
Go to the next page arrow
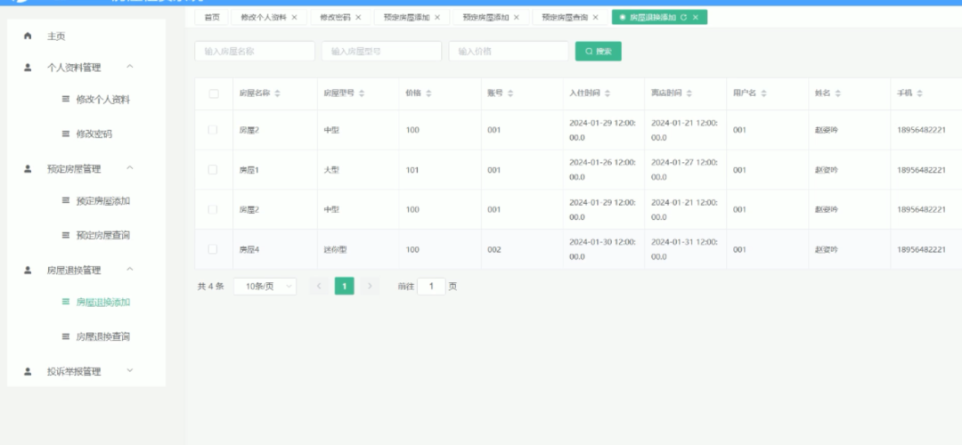[x=370, y=287]
